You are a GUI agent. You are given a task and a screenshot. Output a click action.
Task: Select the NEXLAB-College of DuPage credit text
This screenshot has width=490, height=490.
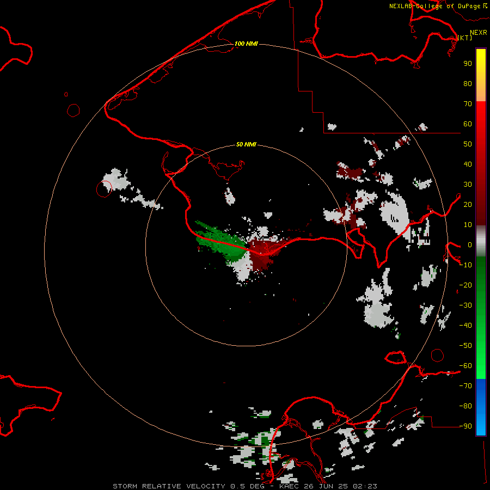[435, 6]
